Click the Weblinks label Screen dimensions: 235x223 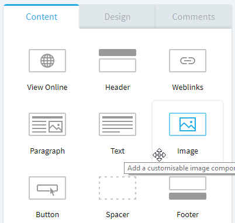(188, 87)
